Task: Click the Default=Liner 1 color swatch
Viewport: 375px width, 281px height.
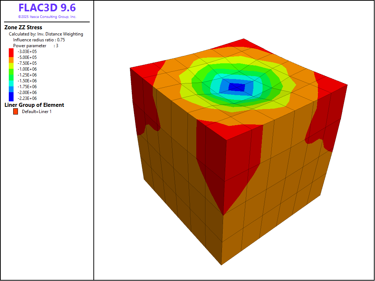Action: click(15, 112)
